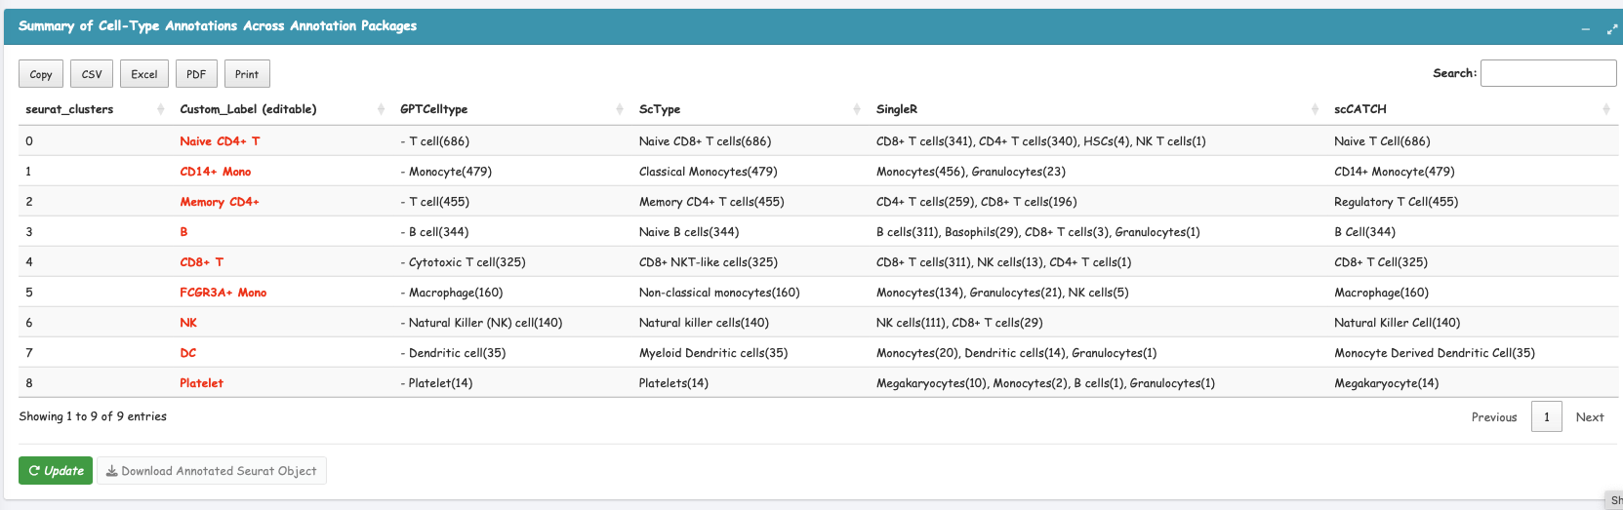Screen dimensions: 1623x510
Task: Collapse the summary panel with minimize icon
Action: pos(1585,29)
